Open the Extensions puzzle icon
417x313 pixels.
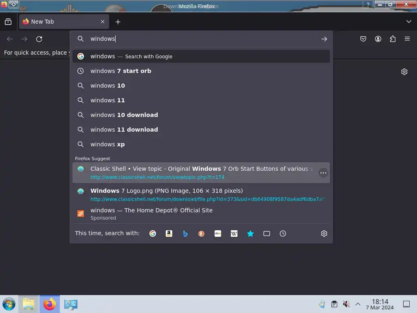[x=393, y=39]
